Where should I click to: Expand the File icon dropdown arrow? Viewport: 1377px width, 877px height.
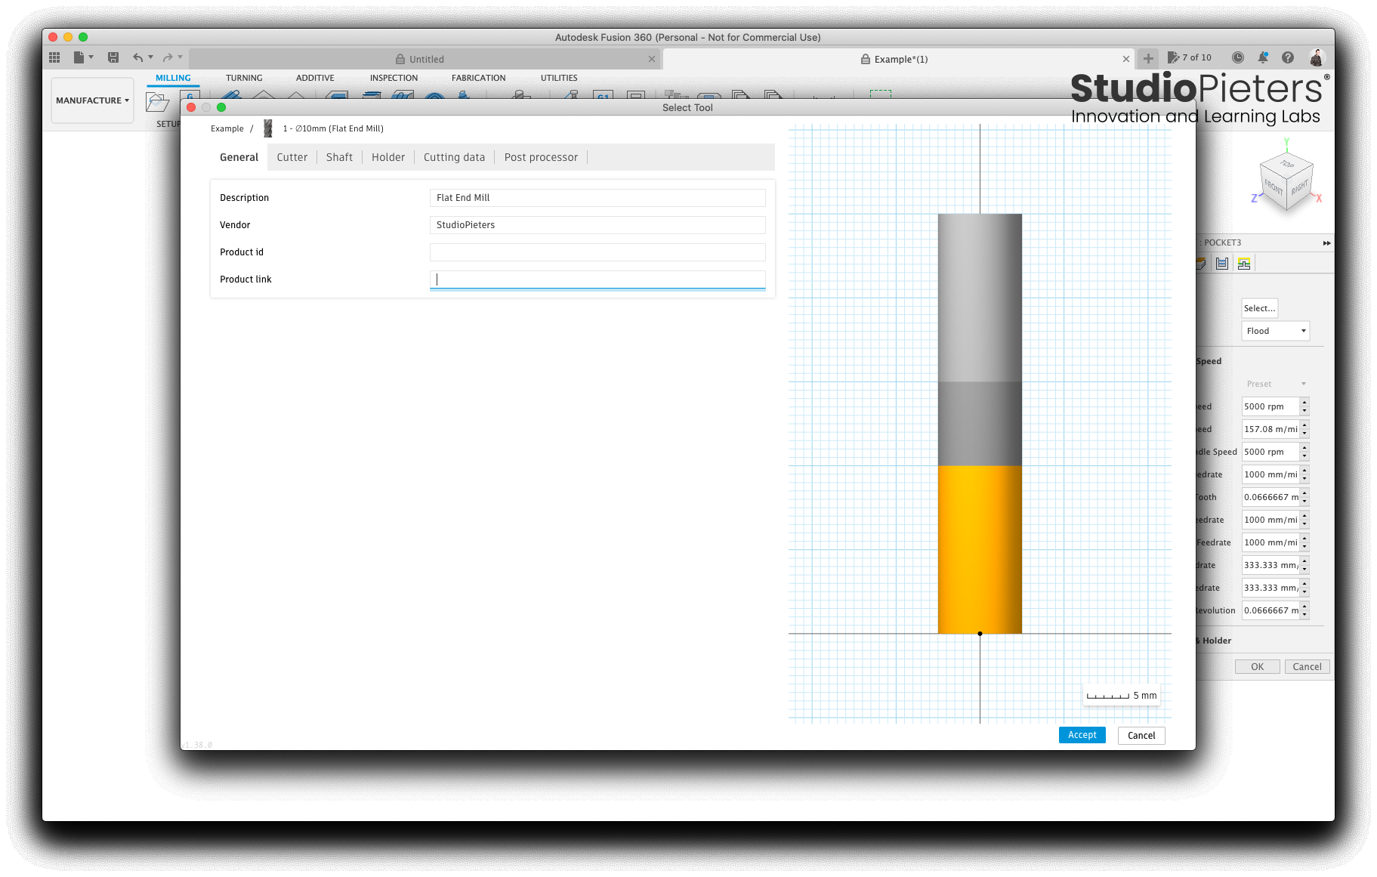click(91, 57)
